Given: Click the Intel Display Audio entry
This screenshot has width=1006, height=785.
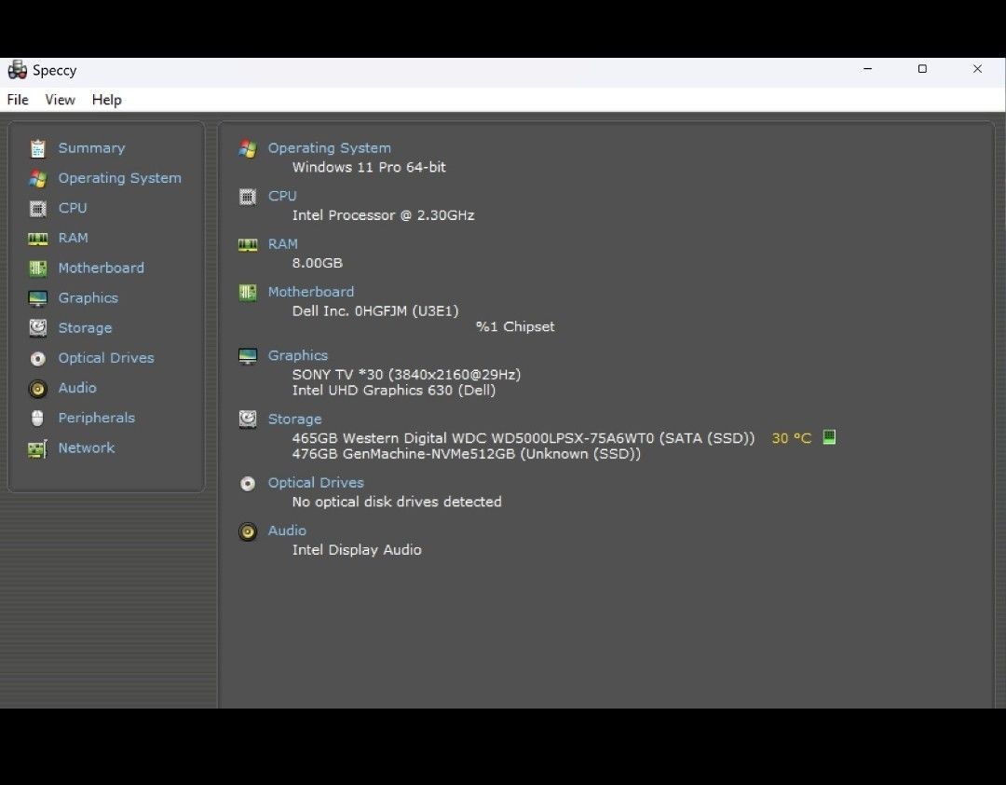Looking at the screenshot, I should pos(357,550).
